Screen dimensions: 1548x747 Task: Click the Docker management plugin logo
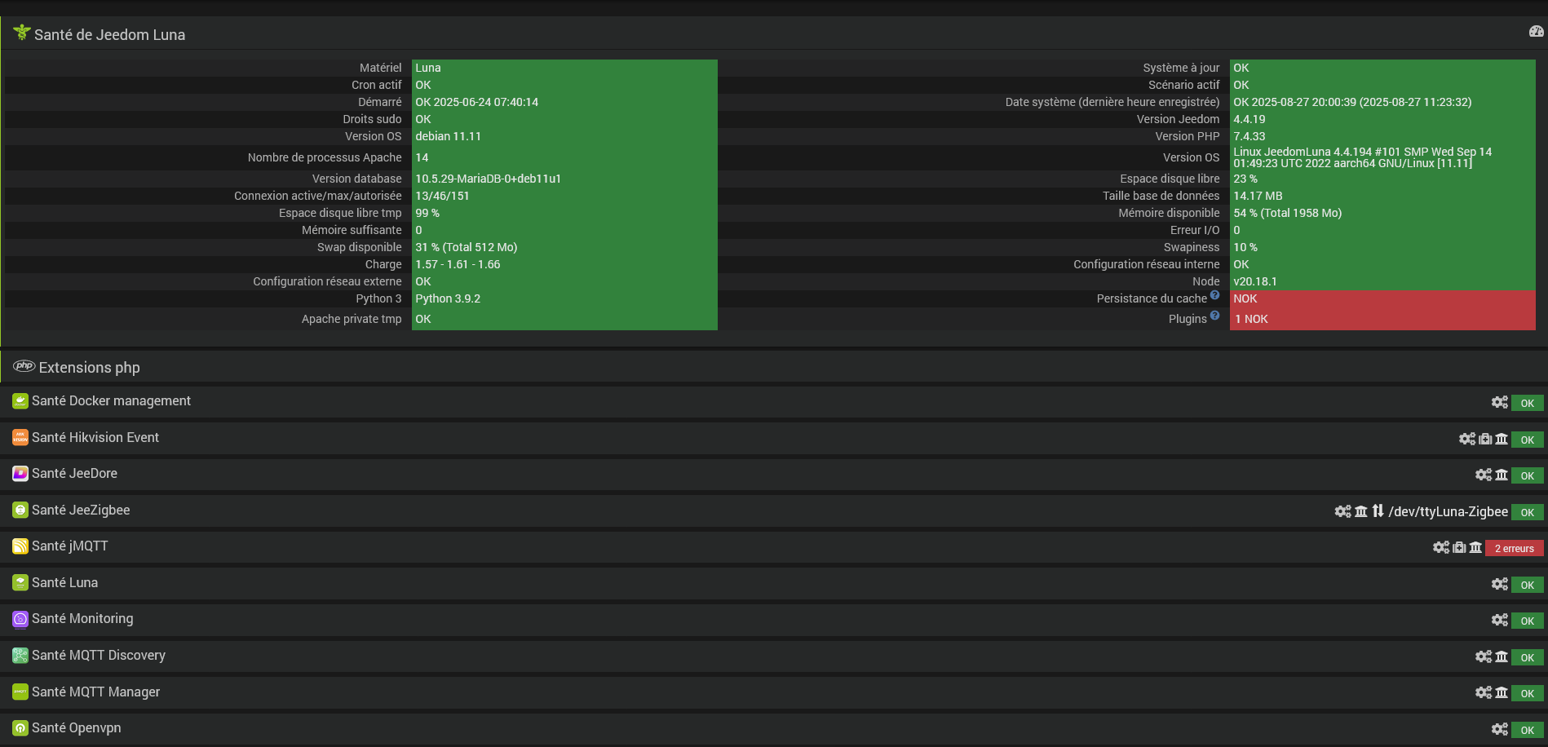tap(20, 401)
